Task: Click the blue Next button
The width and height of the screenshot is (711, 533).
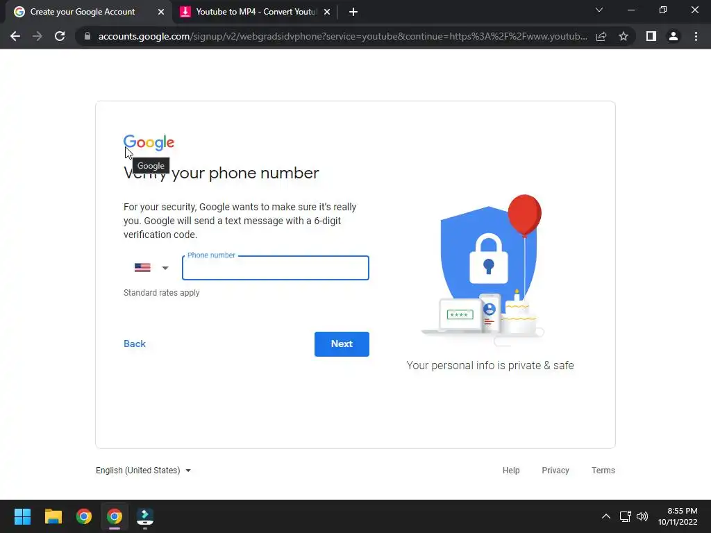Action: click(x=342, y=344)
